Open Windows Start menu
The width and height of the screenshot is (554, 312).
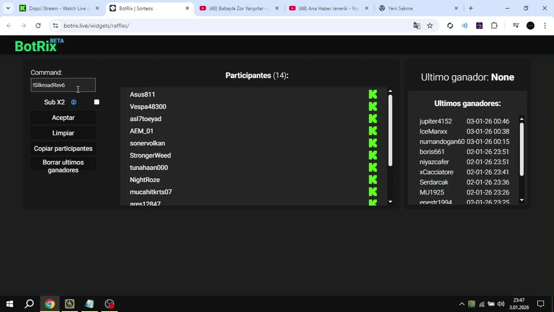[x=10, y=304]
